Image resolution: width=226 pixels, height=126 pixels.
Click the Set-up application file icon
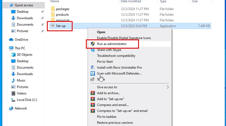click(53, 26)
